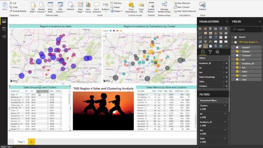The height and width of the screenshot is (148, 263).
Task: Cut the selection
Action: (13, 3)
